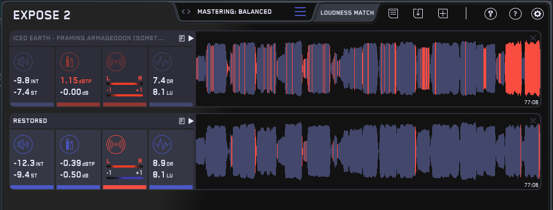Click the dark red peaks status bar on the Iced Earth track
The height and width of the screenshot is (210, 553).
tap(78, 104)
